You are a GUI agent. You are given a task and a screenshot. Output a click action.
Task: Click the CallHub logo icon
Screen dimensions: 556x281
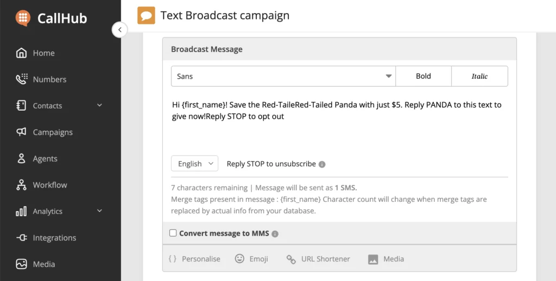tap(23, 18)
